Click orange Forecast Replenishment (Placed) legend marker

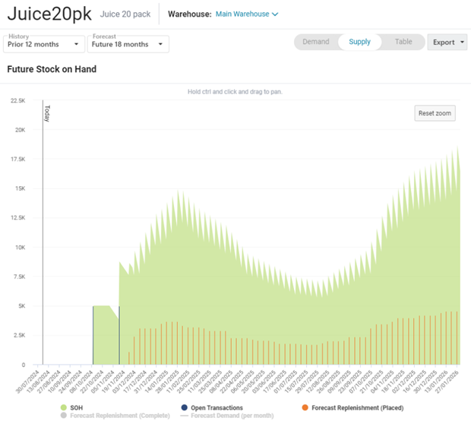(305, 408)
